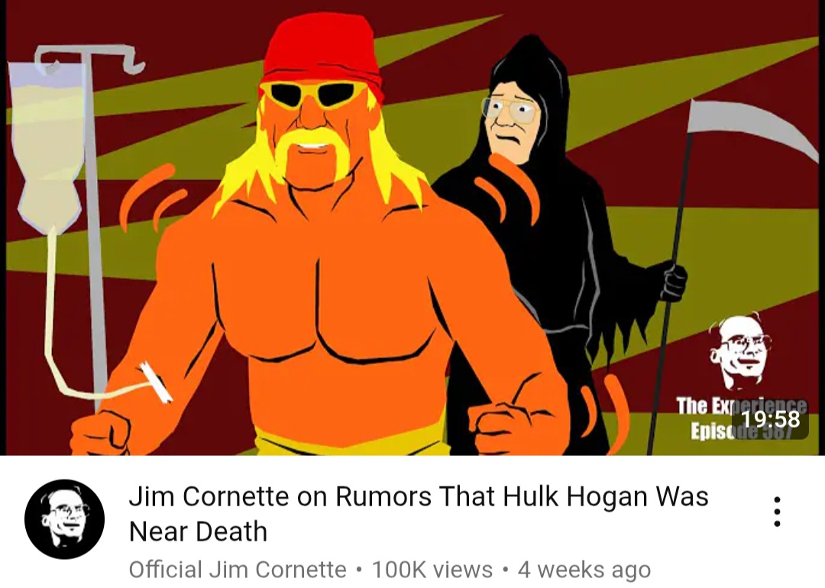Tap the bandage on Hogan's arm
This screenshot has width=825, height=588.
157,383
